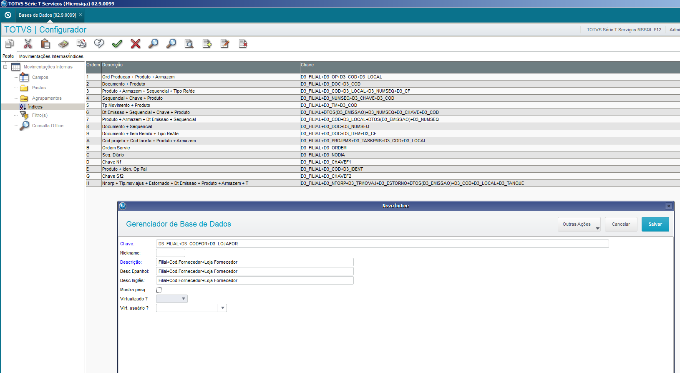The image size is (680, 373).
Task: Toggle the Mostra pesq. checkbox
Action: pyautogui.click(x=159, y=290)
